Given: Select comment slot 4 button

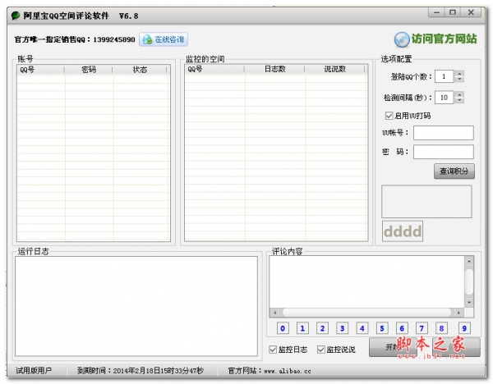Looking at the screenshot, I should coord(362,328).
